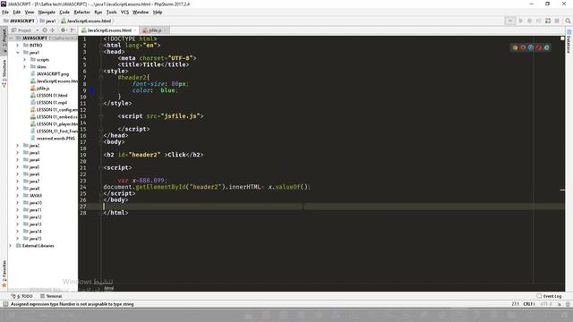Expand External Libraries node
This screenshot has height=322, width=573.
[x=11, y=246]
